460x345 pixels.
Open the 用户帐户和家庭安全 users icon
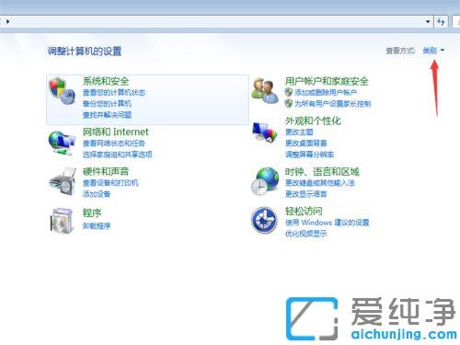click(265, 90)
